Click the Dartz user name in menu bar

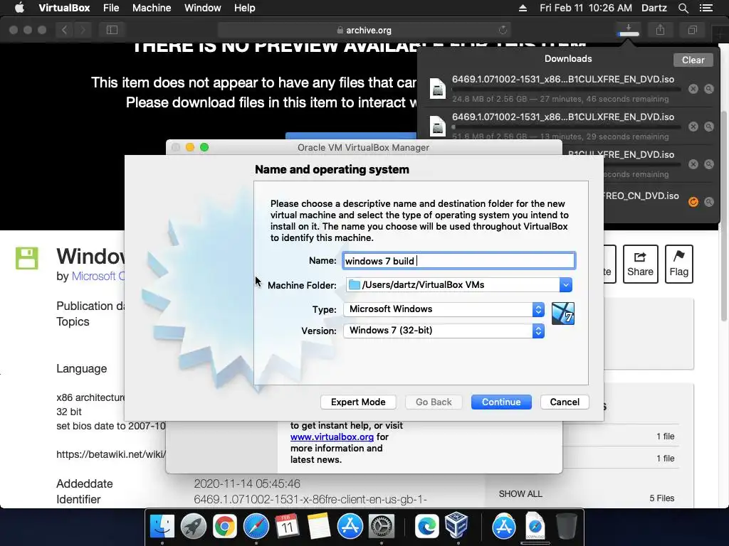pos(654,8)
